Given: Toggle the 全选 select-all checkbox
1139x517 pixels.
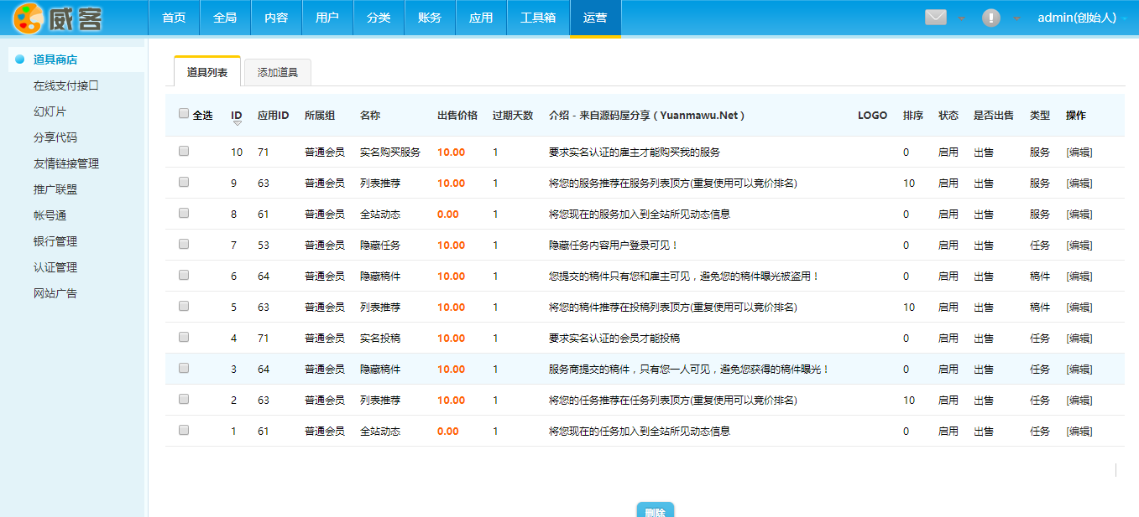Looking at the screenshot, I should point(184,114).
